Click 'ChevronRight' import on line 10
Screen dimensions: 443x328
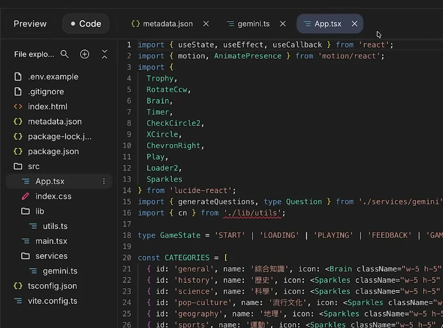click(173, 146)
